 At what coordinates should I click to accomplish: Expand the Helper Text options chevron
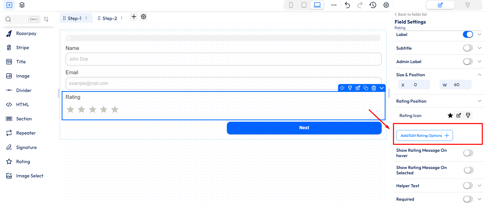[x=479, y=186]
